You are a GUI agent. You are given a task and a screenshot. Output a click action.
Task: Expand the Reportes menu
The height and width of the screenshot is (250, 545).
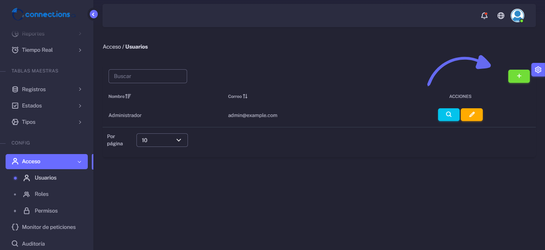point(47,33)
